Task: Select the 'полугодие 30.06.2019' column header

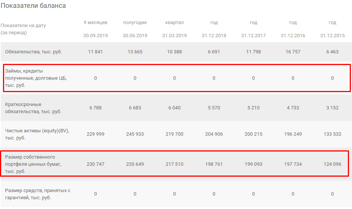Action: pyautogui.click(x=135, y=29)
